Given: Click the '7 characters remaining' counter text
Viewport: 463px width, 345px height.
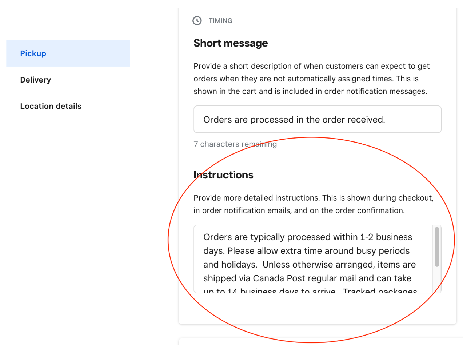Looking at the screenshot, I should click(235, 144).
